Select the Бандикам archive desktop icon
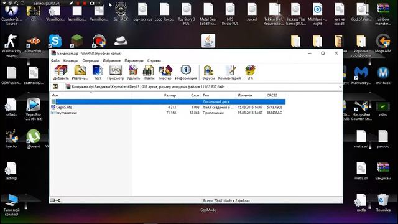The height and width of the screenshot is (224, 398). (x=383, y=171)
